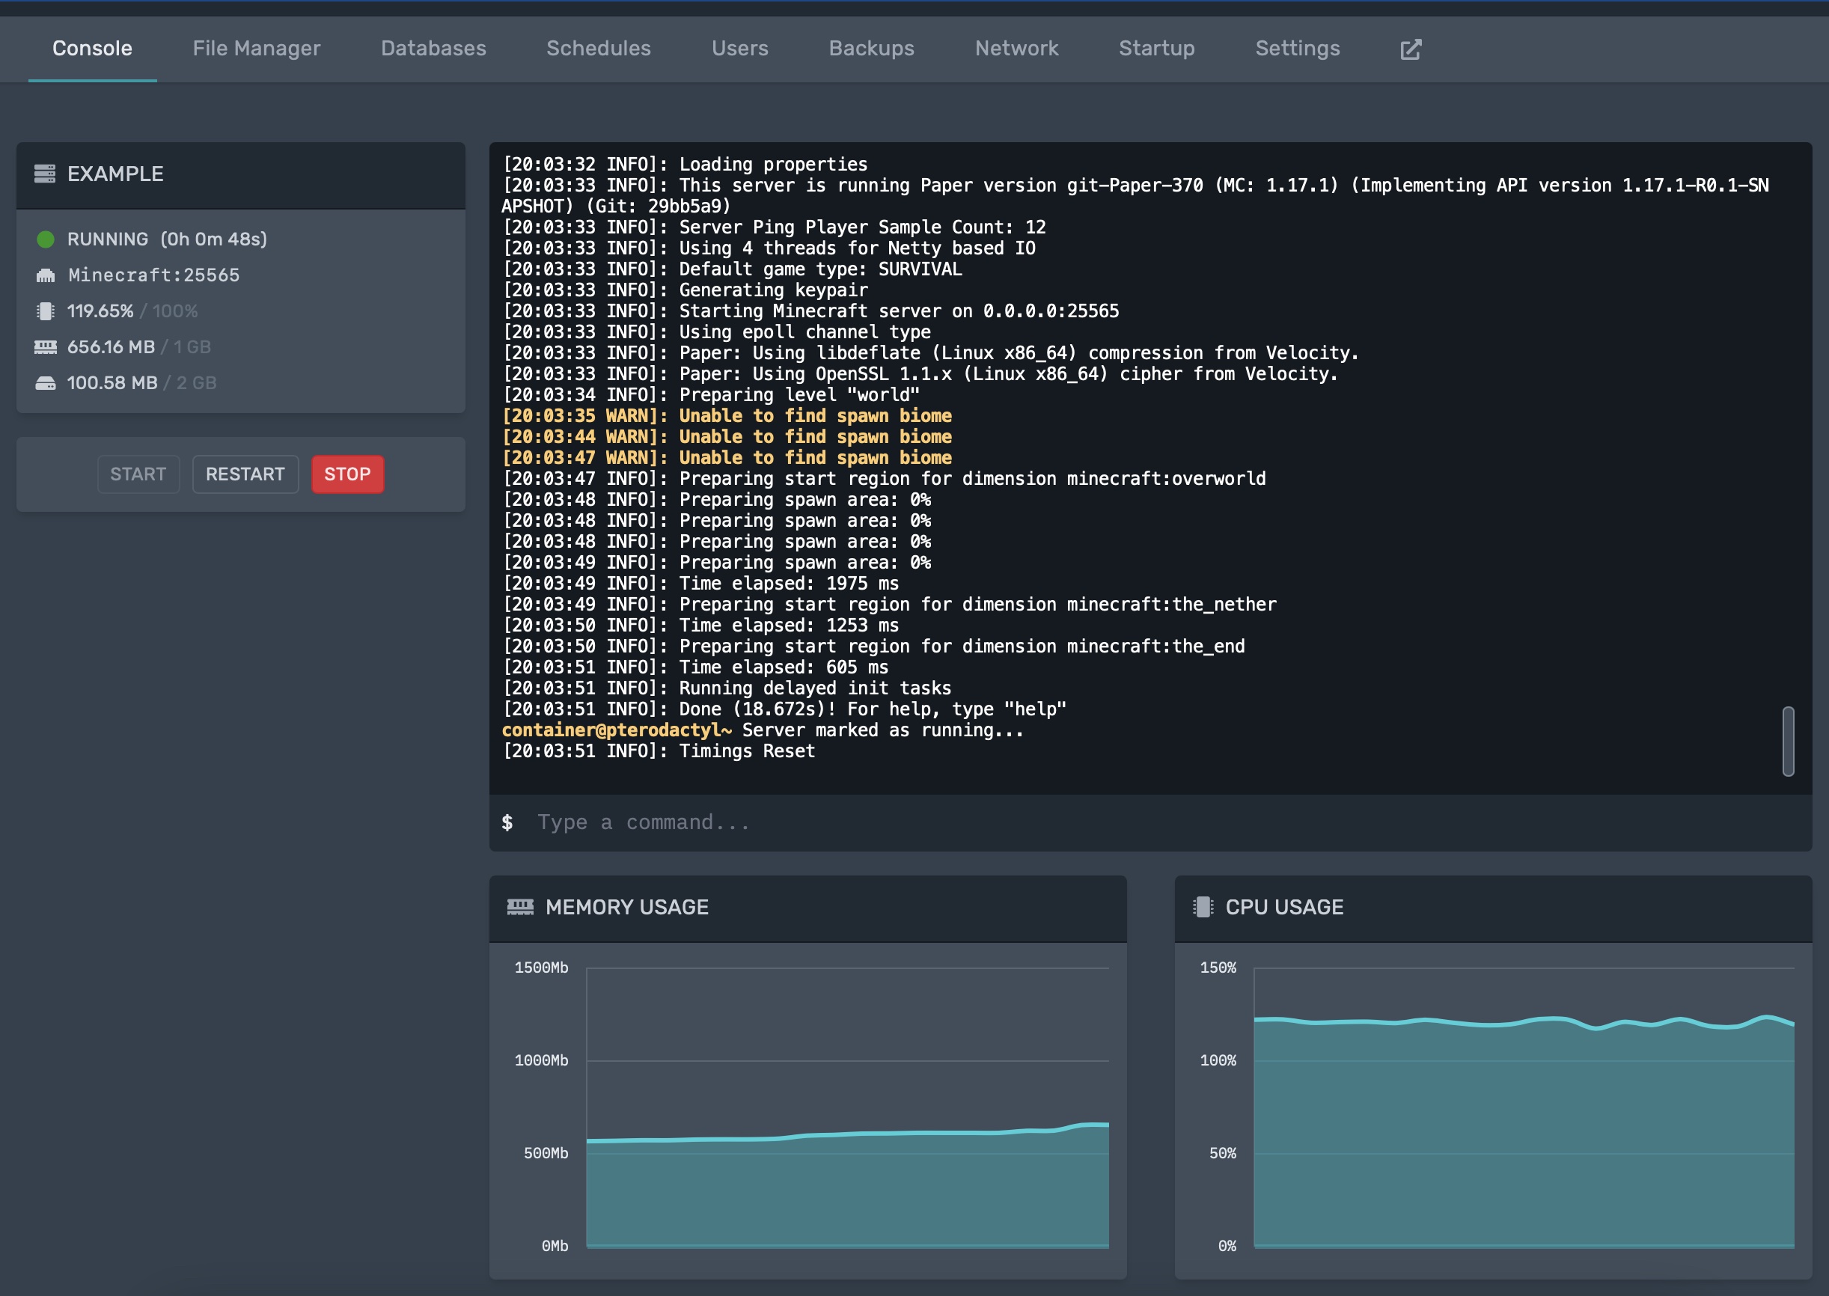Click the RESTART server button
This screenshot has height=1296, width=1829.
[242, 473]
